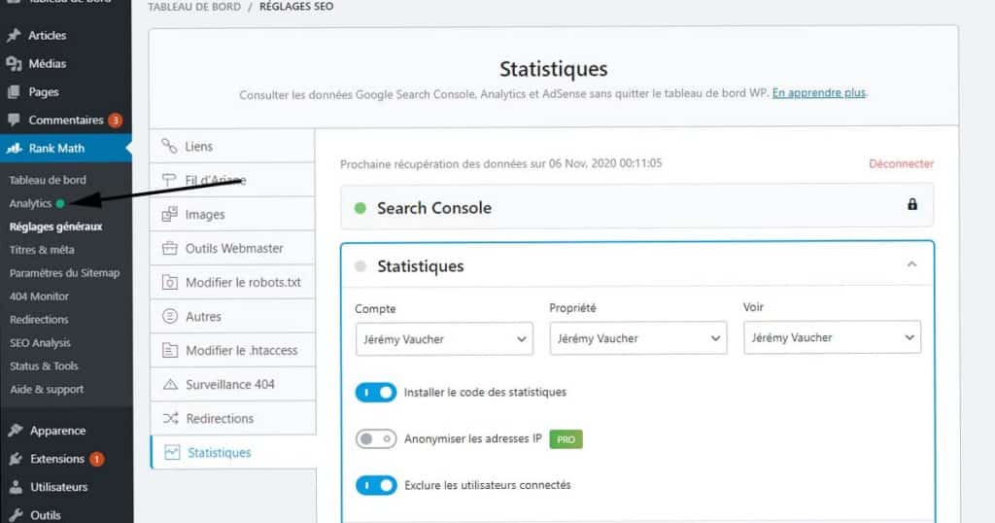Open Réglages généraux submenu item
995x523 pixels.
click(x=55, y=227)
